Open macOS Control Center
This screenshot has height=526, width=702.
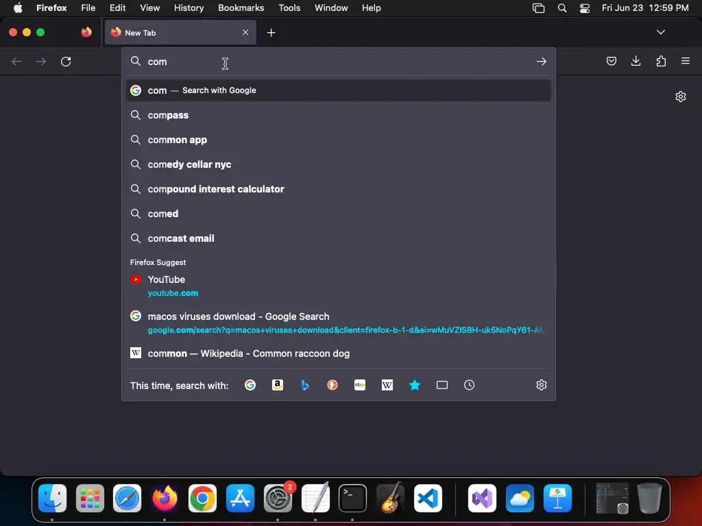(x=584, y=8)
